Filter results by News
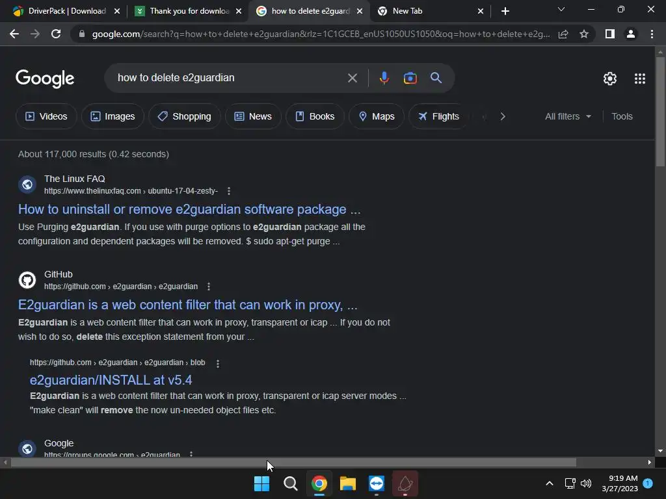 pyautogui.click(x=253, y=116)
